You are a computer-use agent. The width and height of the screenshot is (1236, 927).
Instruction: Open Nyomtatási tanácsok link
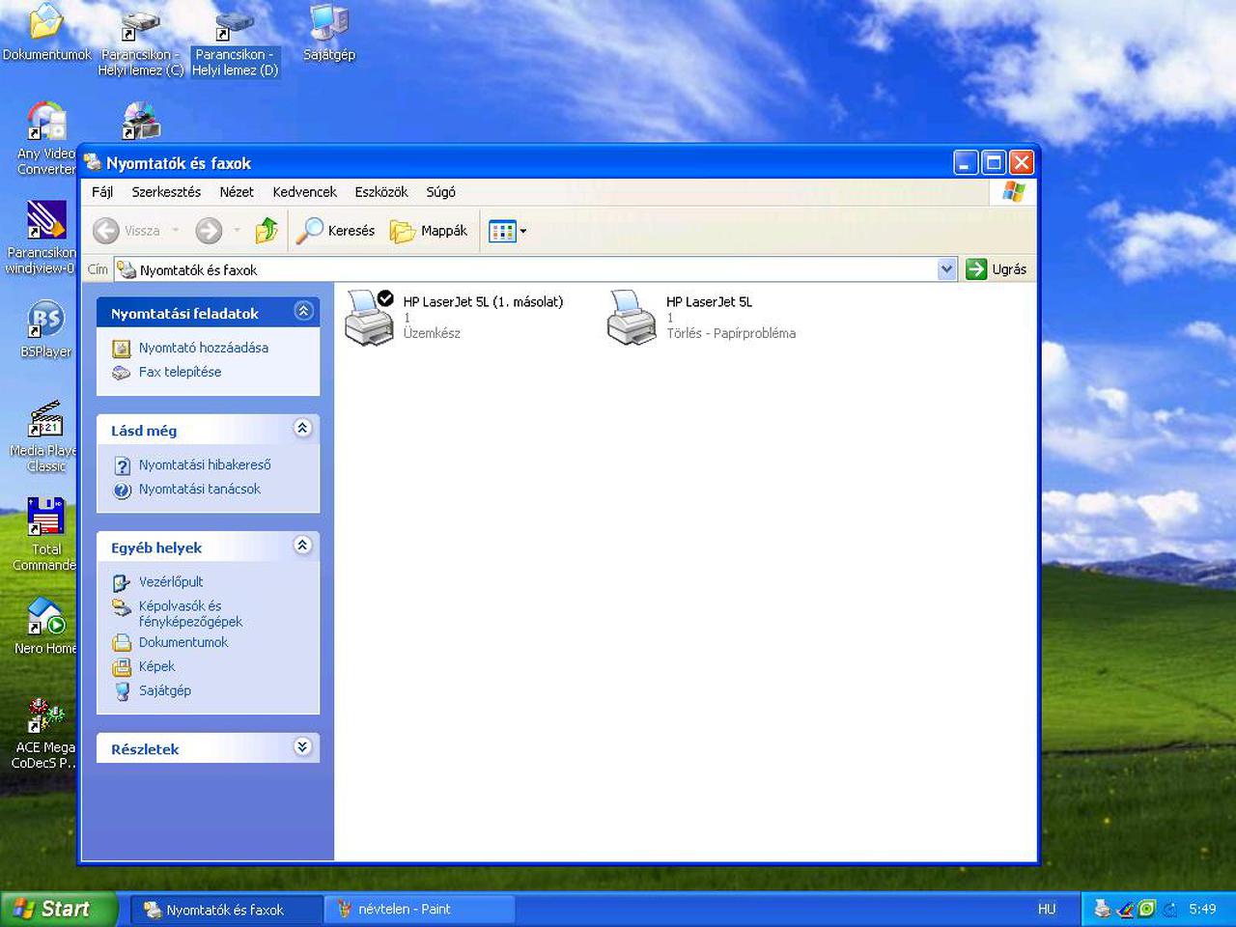coord(200,489)
